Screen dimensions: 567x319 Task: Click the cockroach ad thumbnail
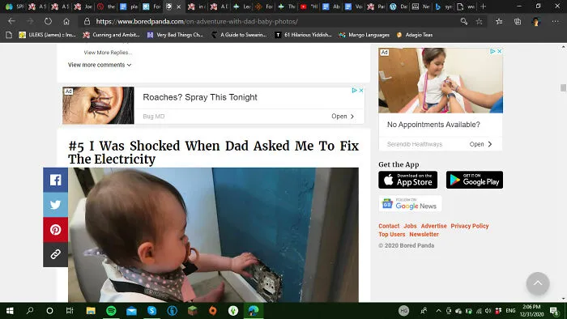[x=98, y=105]
